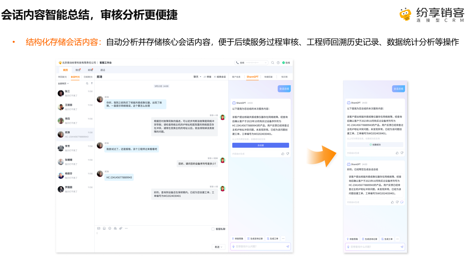Image resolution: width=470 pixels, height=261 pixels.
Task: Click the attachment paperclip icon
Action: (121, 228)
